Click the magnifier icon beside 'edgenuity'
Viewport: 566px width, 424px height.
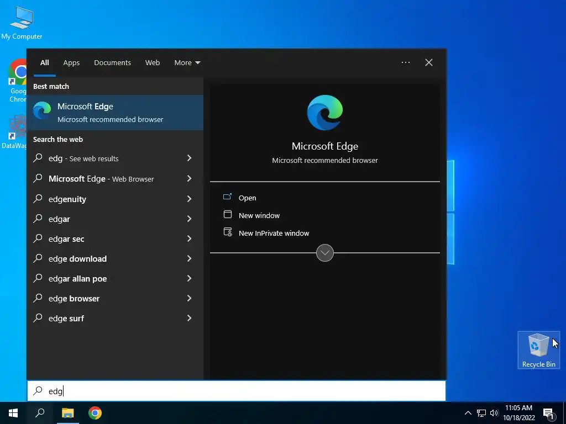coord(38,199)
